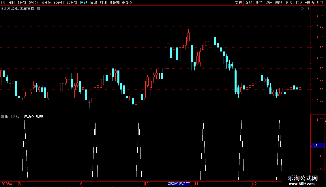
Task: Open the 多股 multi-stock view
Action: [x=259, y=3]
